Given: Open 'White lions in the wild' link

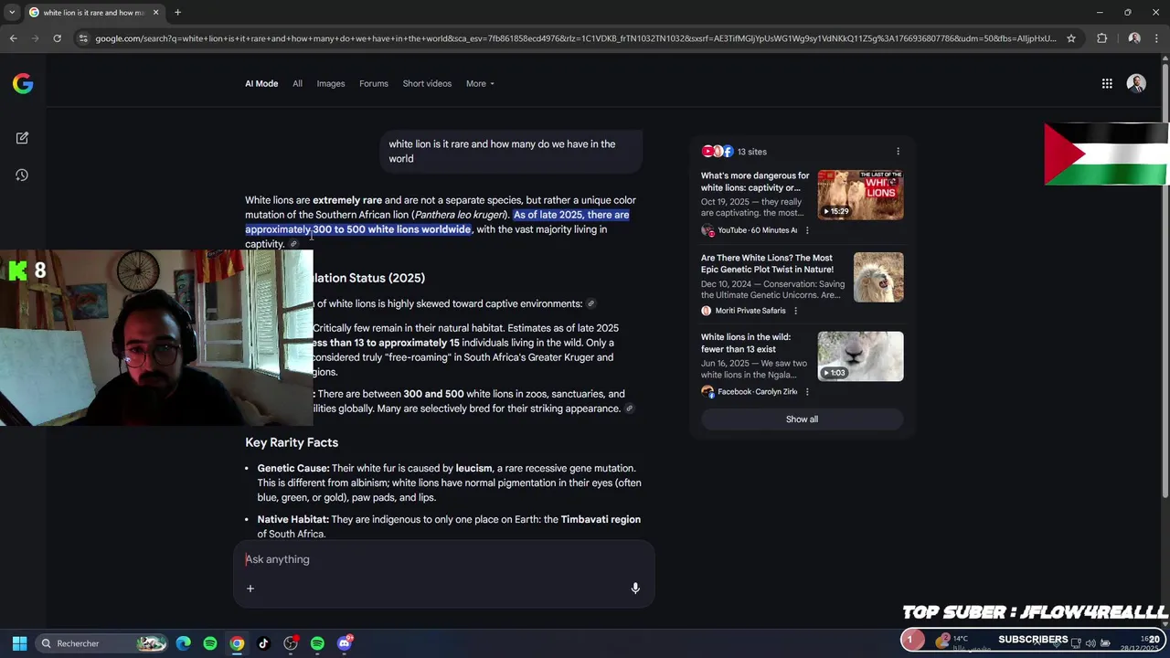Looking at the screenshot, I should [x=746, y=343].
